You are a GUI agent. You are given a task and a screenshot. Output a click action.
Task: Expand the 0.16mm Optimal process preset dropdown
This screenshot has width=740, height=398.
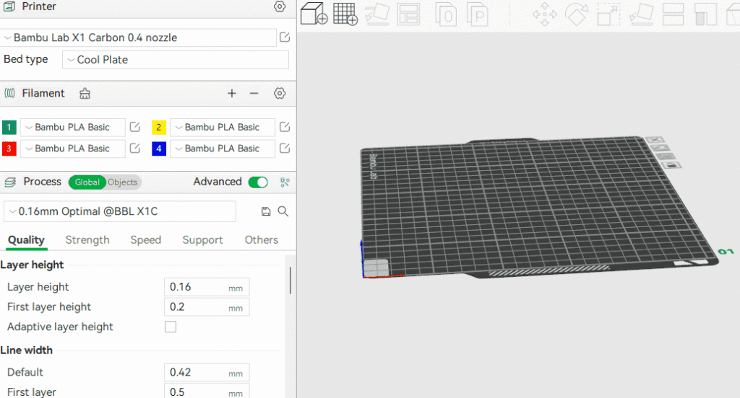pyautogui.click(x=120, y=211)
